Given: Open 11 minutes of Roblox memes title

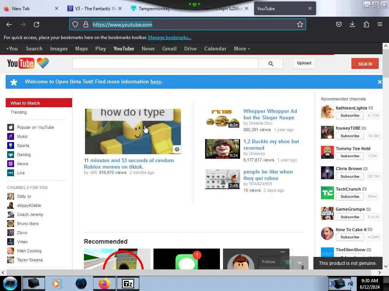Looking at the screenshot, I should [x=129, y=164].
